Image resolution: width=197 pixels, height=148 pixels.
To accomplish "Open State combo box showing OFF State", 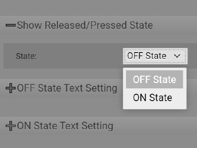I will coord(155,56).
